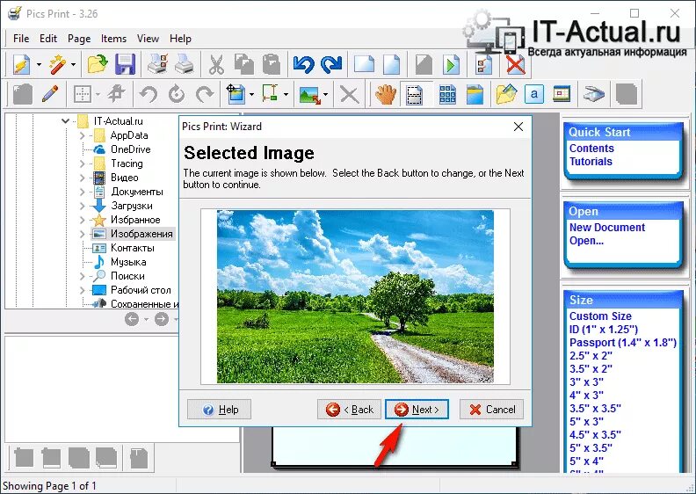Click the picture resize icon with the red arrow
The height and width of the screenshot is (494, 696).
tap(310, 94)
